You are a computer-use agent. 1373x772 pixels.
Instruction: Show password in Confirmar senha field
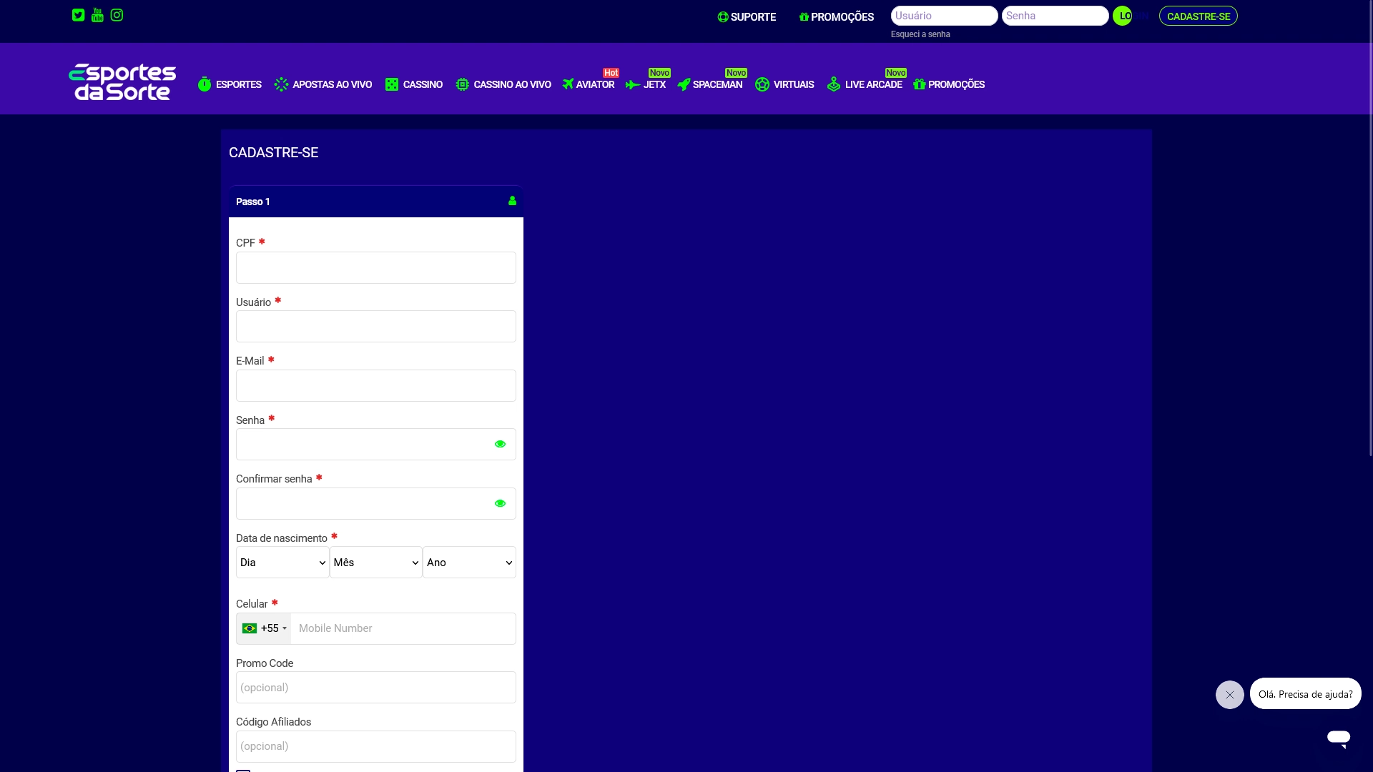[500, 503]
